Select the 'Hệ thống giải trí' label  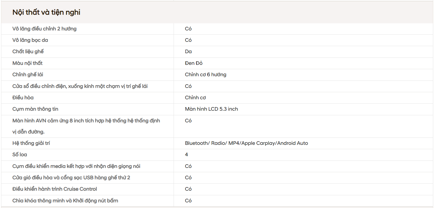(31, 143)
